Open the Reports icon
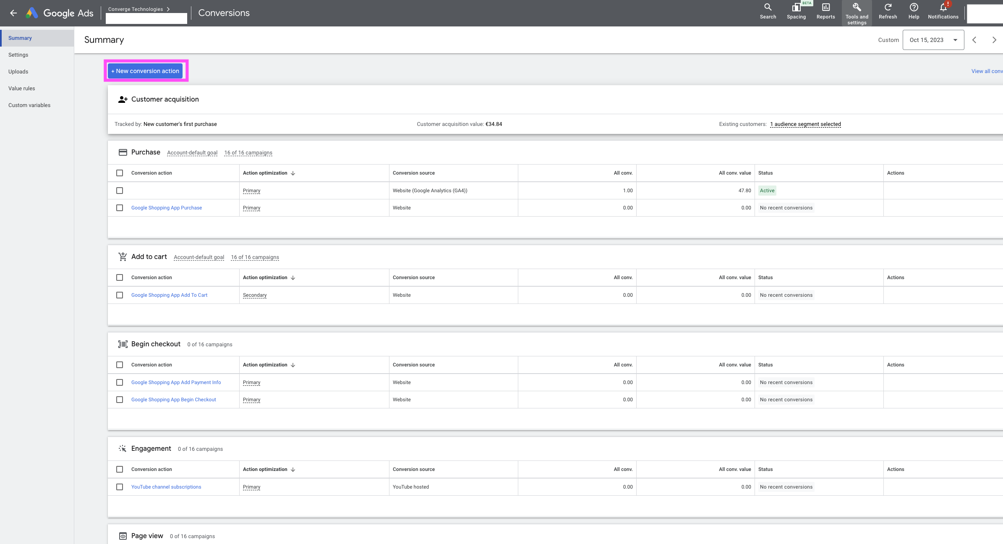 [x=825, y=8]
